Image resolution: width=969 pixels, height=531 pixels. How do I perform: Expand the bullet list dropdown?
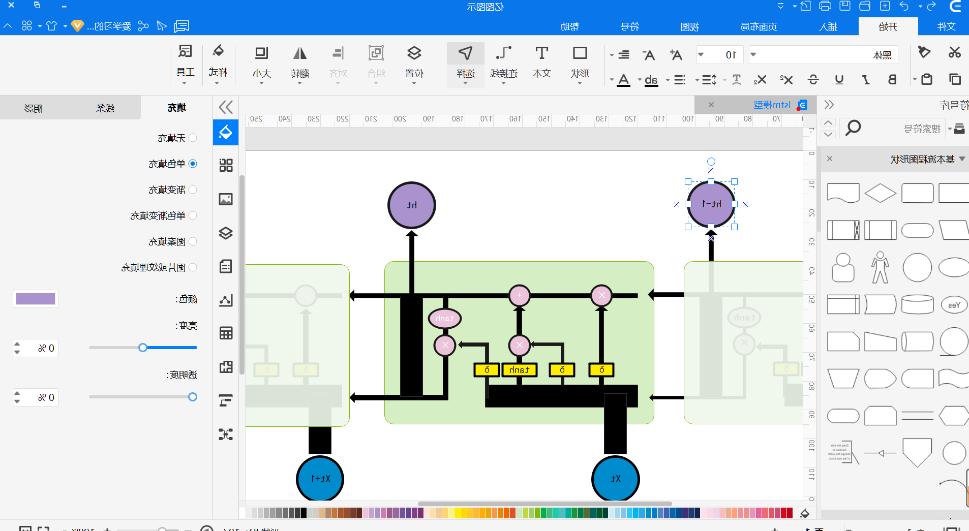[x=668, y=80]
